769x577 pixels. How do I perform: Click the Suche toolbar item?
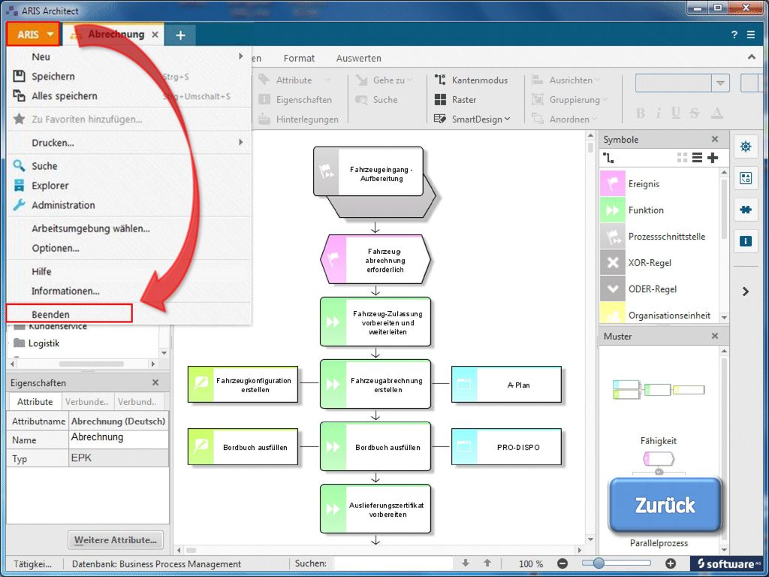point(376,100)
